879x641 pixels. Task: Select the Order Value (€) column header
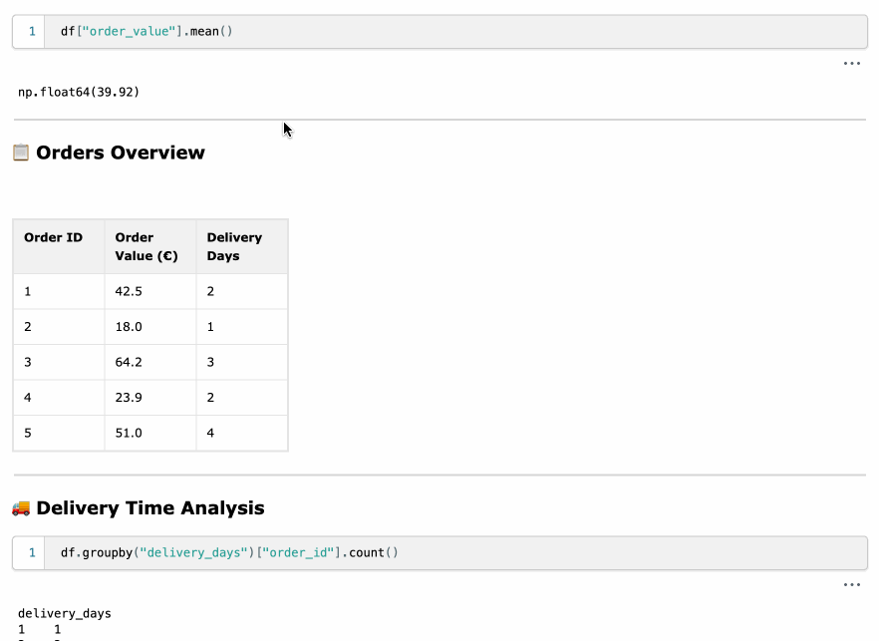pyautogui.click(x=146, y=246)
